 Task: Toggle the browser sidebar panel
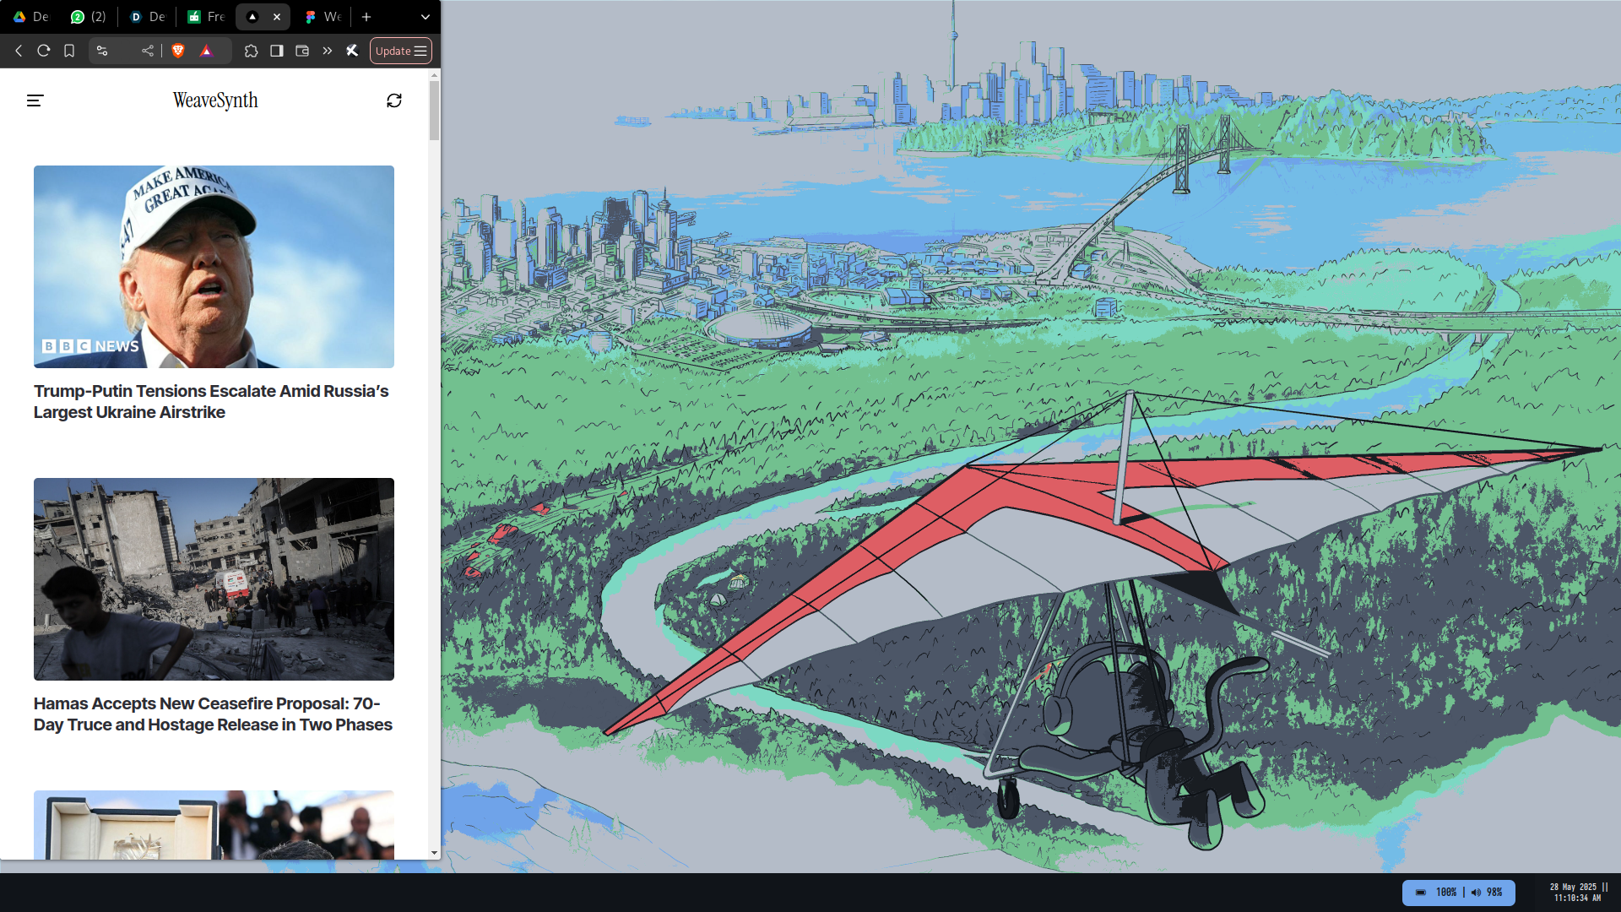tap(276, 51)
